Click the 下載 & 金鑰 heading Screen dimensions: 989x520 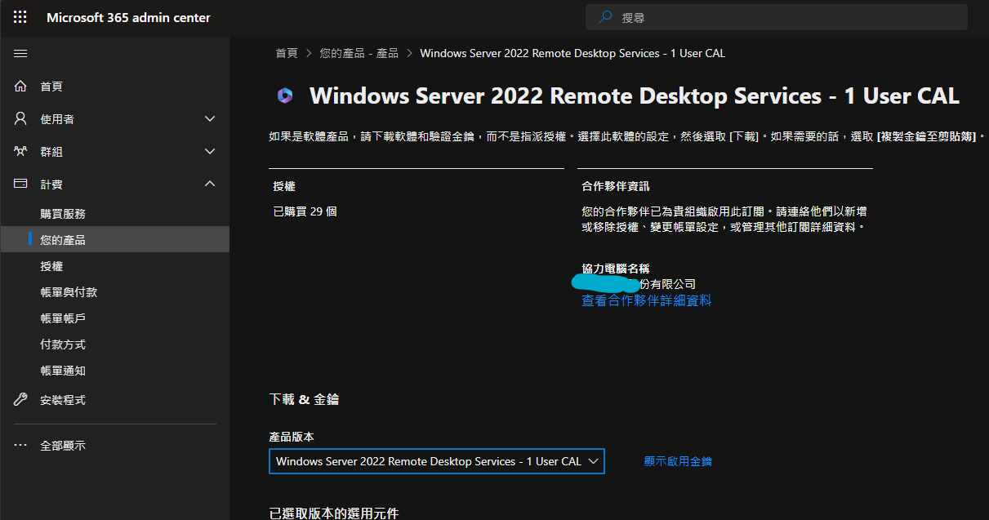(304, 399)
